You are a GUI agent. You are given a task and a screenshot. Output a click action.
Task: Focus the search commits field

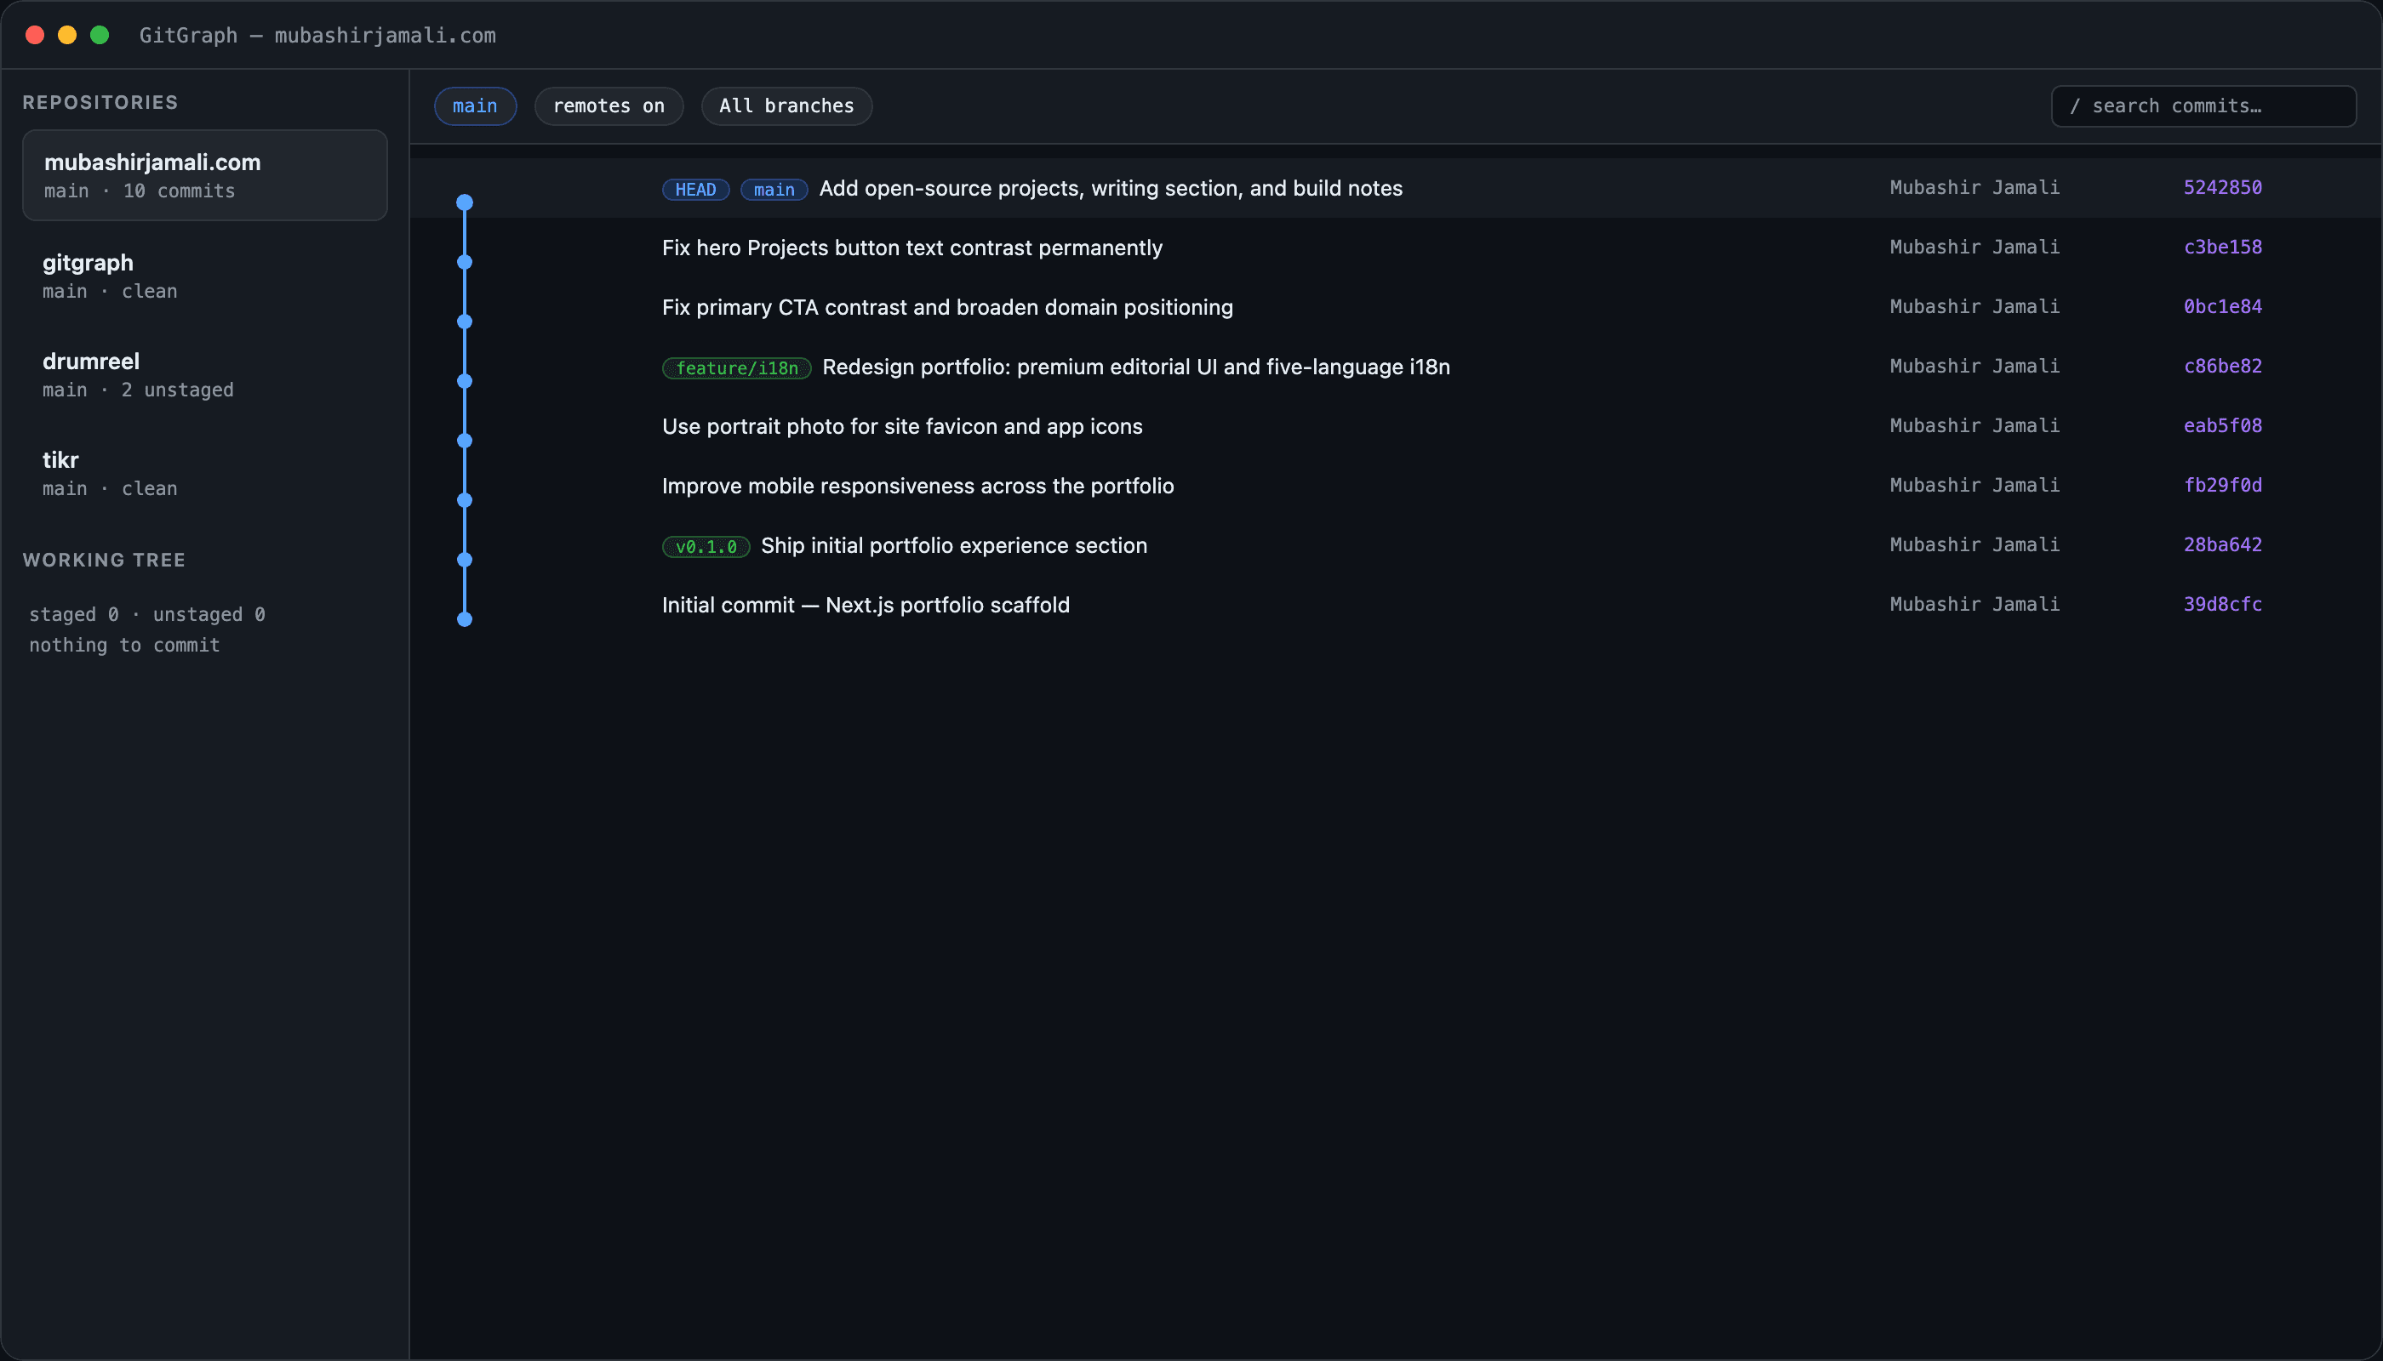pyautogui.click(x=2203, y=105)
